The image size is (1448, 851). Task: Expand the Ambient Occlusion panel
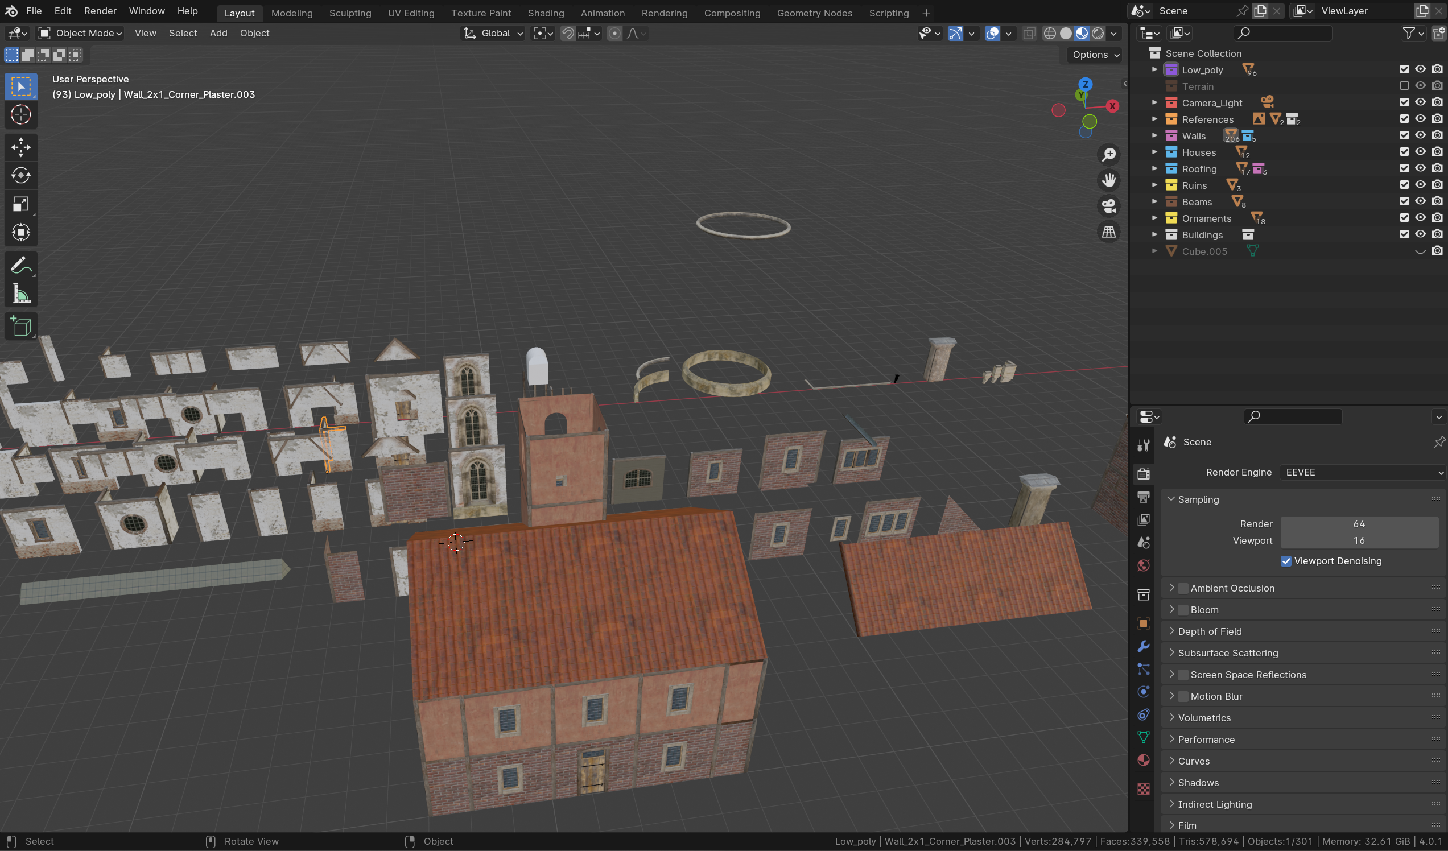(1171, 588)
